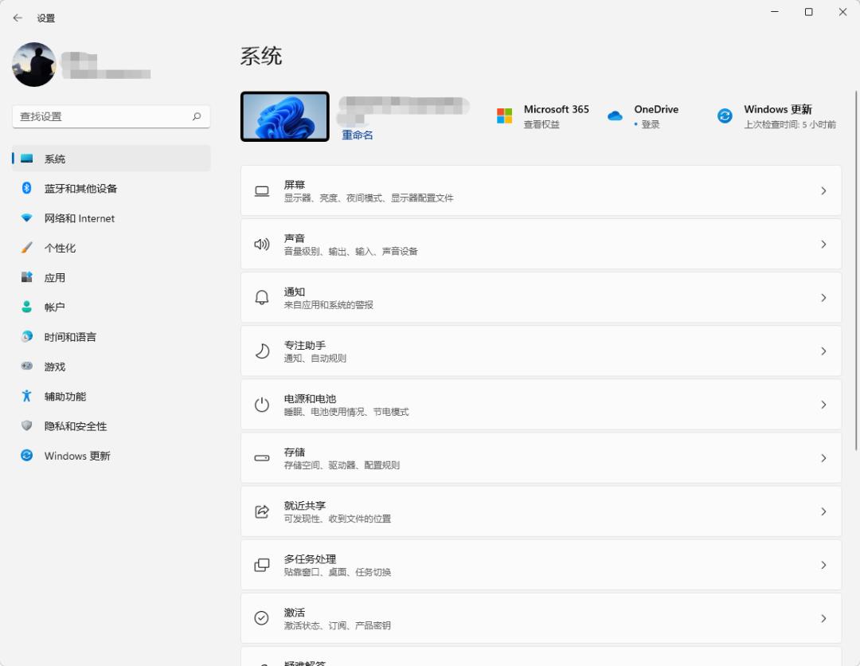
Task: Open 蓝牙和其他设备 settings from sidebar
Action: [80, 188]
